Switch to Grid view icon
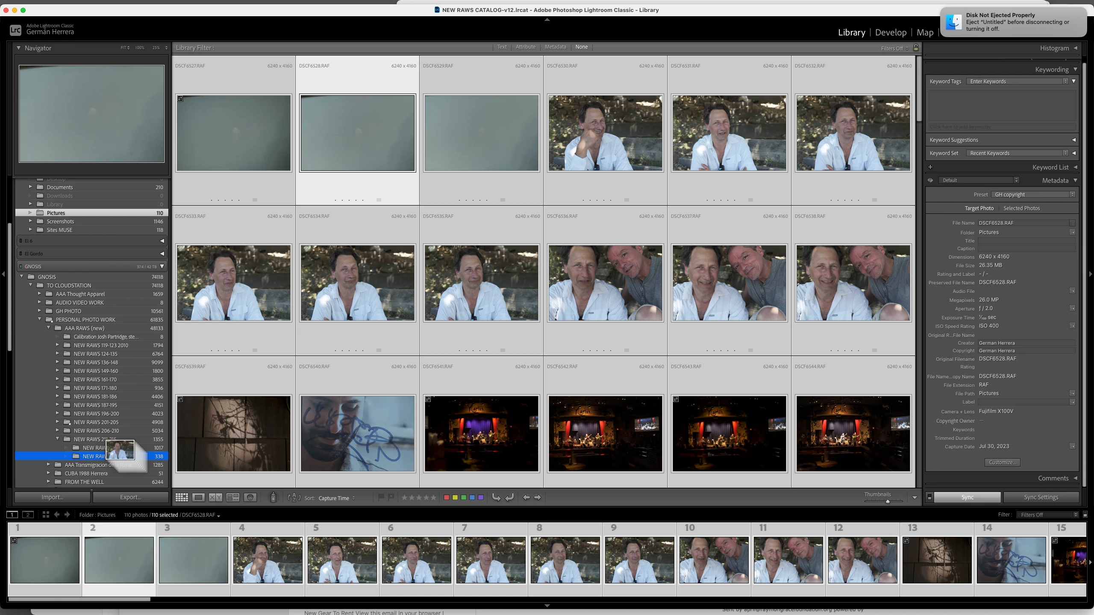Screen dimensions: 1094x615 [182, 497]
